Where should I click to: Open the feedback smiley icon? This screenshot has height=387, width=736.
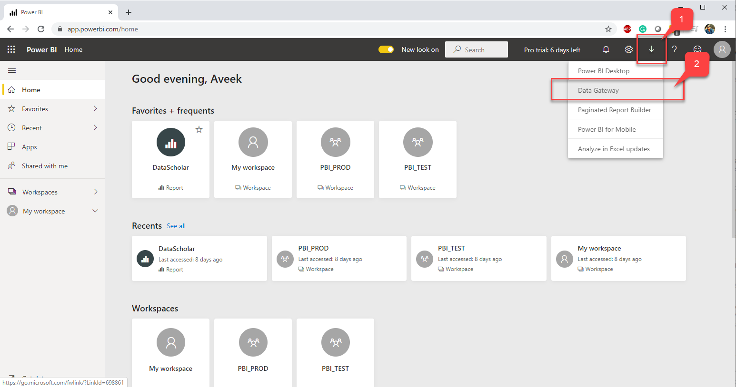(x=697, y=49)
